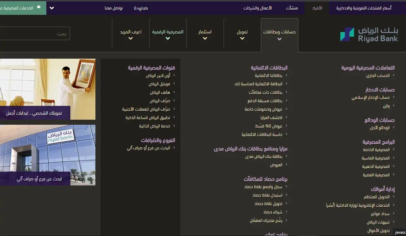Open the المصرفية الخاصة link
The width and height of the screenshot is (406, 236).
[x=376, y=150]
